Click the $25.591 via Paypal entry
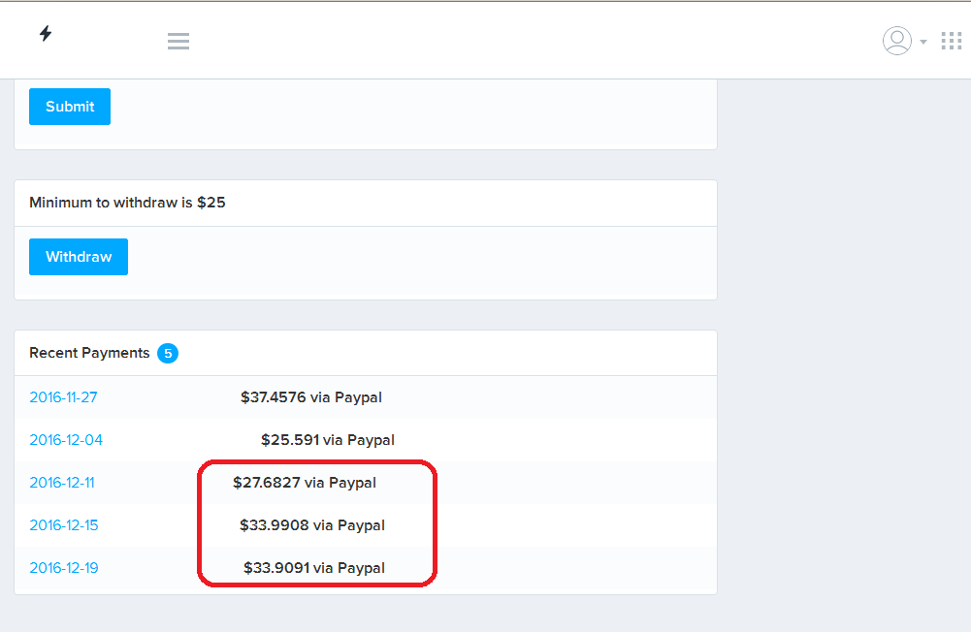The image size is (971, 632). tap(328, 440)
